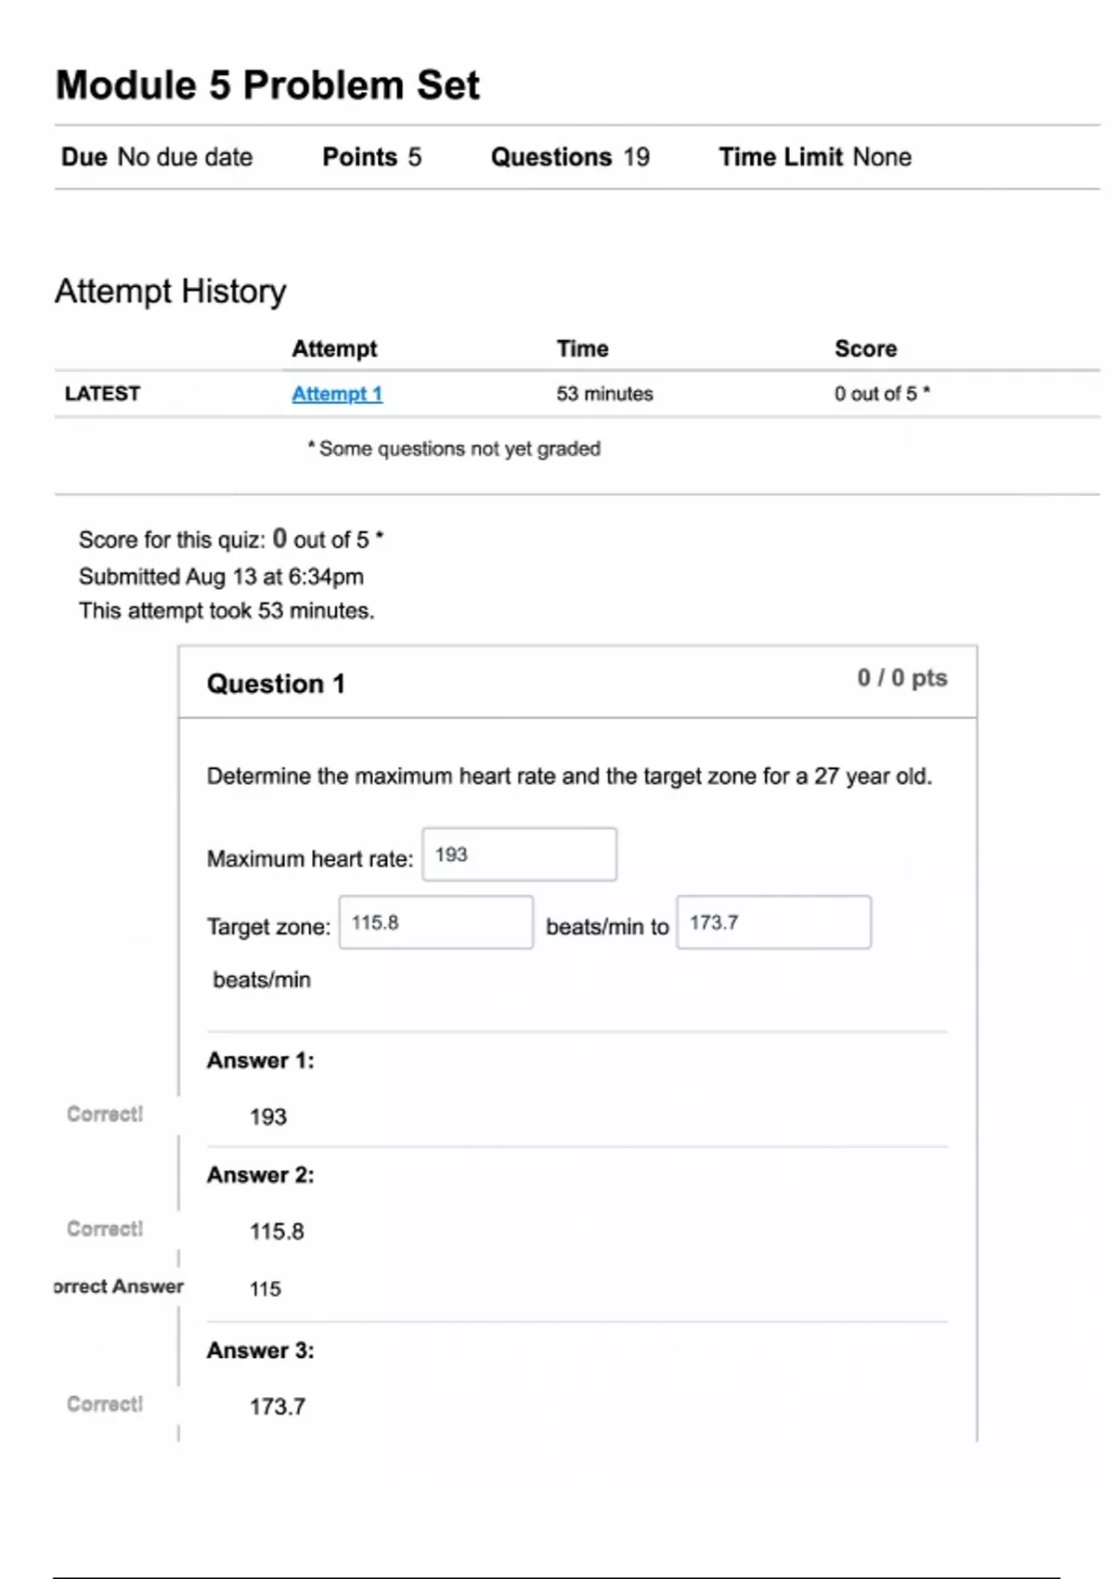Click the Some questions not yet graded note
Viewport: 1114px width, 1579px height.
click(454, 449)
